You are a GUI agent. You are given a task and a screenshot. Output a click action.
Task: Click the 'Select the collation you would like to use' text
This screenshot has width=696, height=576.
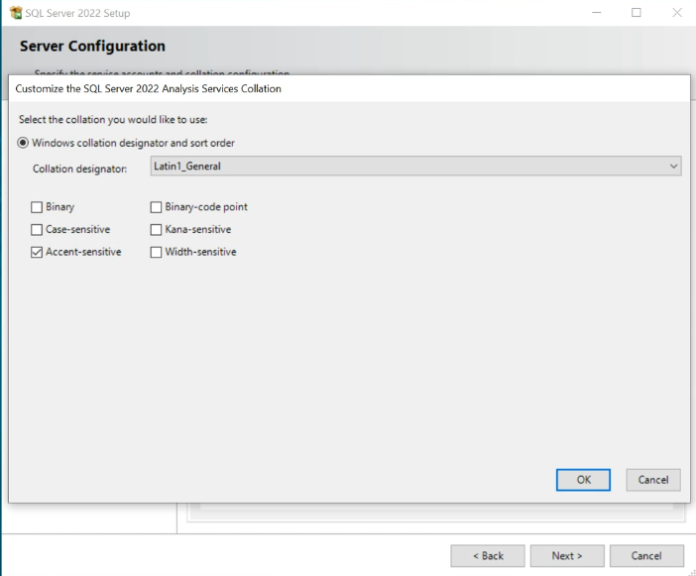click(113, 120)
